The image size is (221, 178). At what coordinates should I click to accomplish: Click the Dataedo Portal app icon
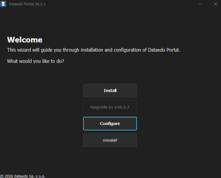pyautogui.click(x=3, y=4)
